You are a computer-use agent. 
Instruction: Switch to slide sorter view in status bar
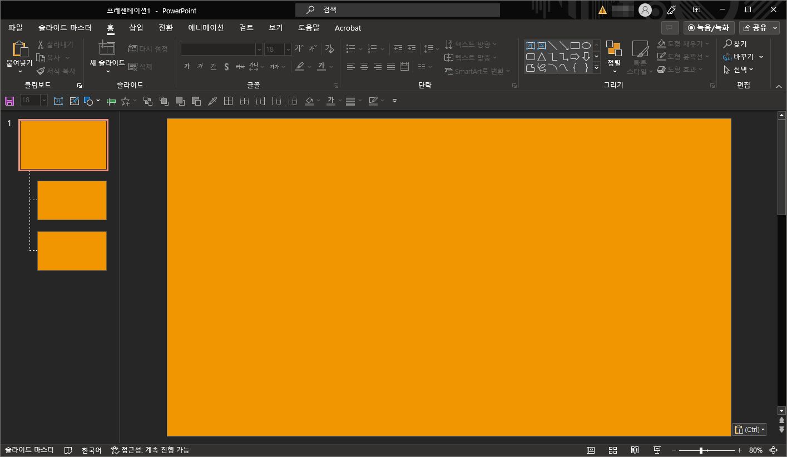(613, 450)
